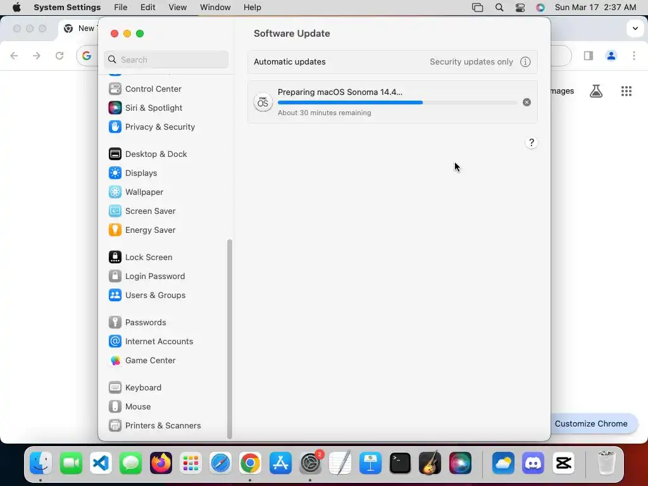Launch FaceTime from the Dock
This screenshot has width=648, height=486.
pyautogui.click(x=71, y=463)
